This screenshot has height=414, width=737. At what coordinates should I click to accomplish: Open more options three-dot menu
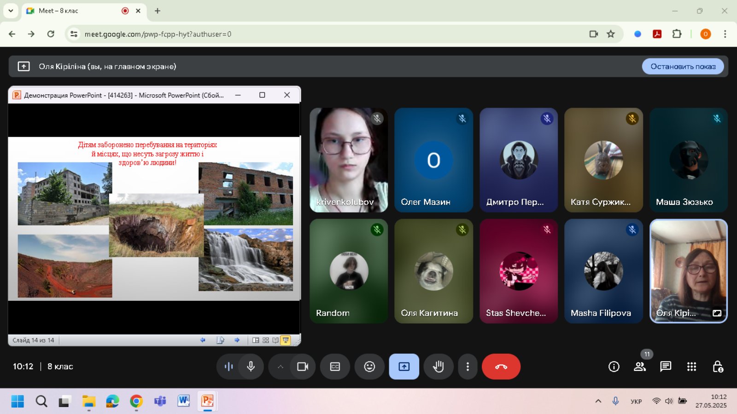pyautogui.click(x=468, y=367)
